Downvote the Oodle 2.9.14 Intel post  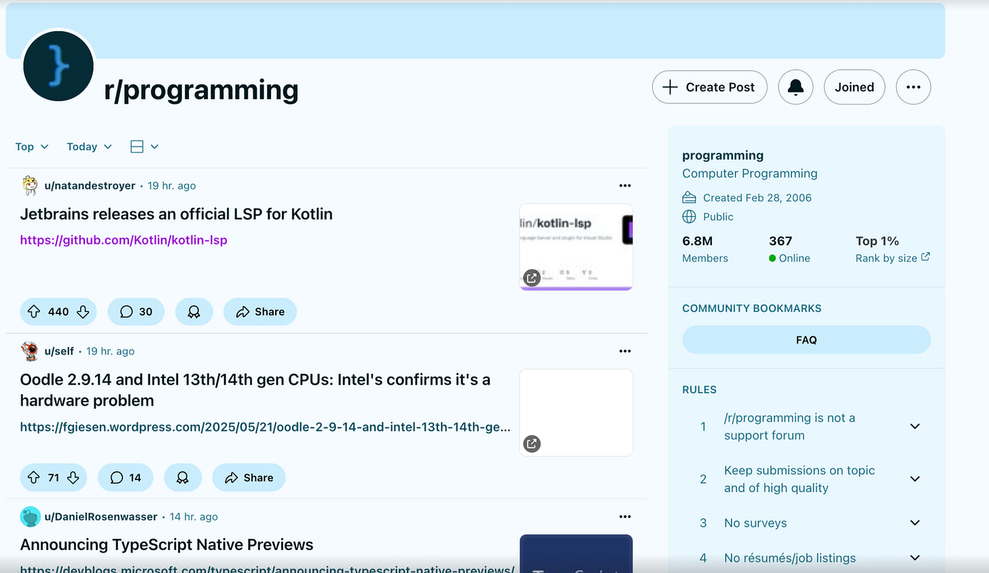click(73, 477)
